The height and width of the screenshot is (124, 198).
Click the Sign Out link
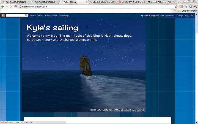point(189,15)
